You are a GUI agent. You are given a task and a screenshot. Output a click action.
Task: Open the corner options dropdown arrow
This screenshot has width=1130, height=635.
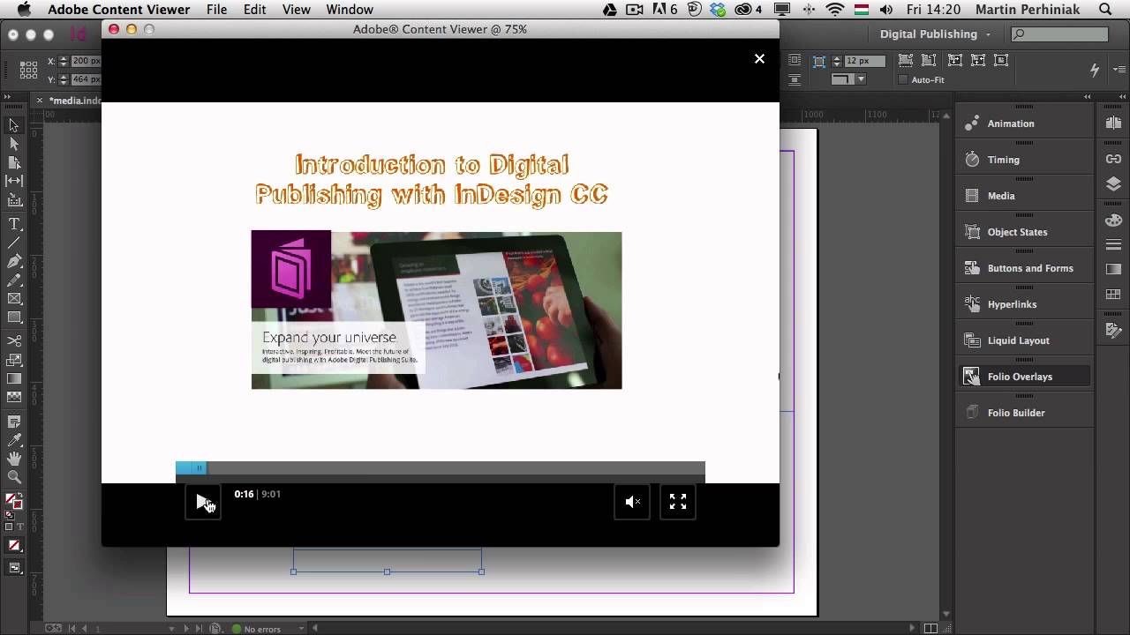point(861,79)
